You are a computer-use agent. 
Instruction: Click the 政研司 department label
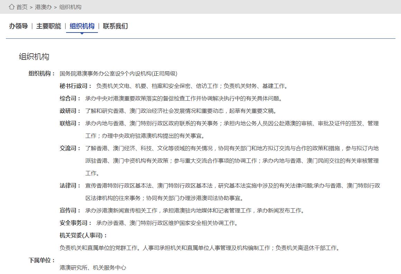(x=70, y=111)
